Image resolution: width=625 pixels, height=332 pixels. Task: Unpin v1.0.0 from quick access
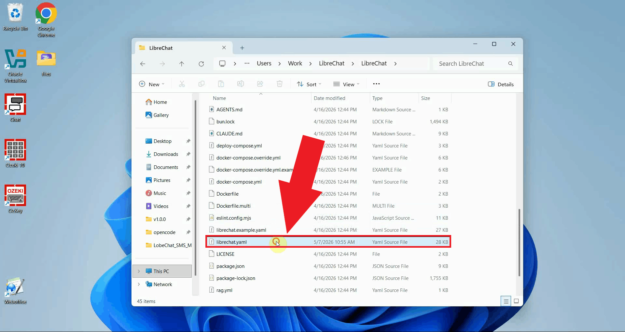click(x=188, y=219)
